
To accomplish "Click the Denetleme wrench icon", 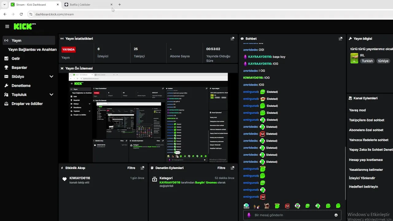I will click(x=6, y=86).
